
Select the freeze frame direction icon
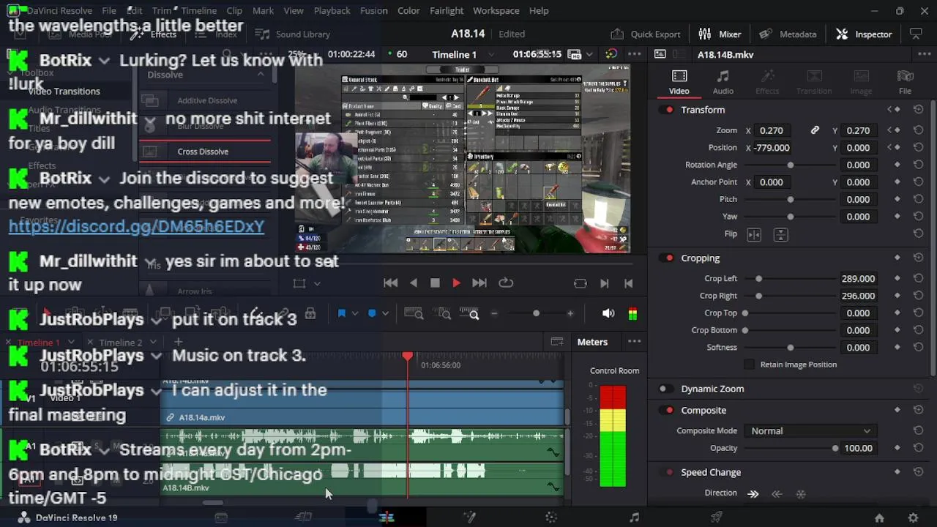coord(801,493)
